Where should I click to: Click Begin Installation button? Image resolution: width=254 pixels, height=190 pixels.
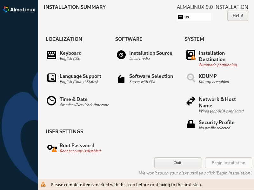228,163
